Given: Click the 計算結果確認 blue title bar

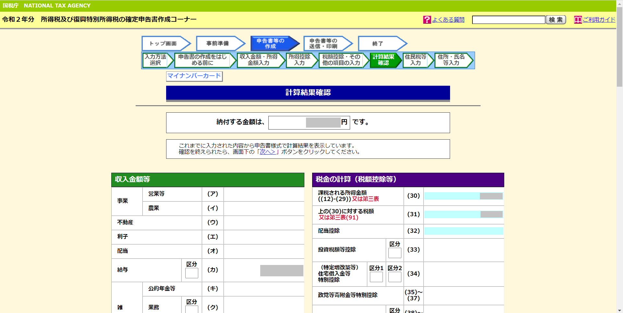Looking at the screenshot, I should [308, 93].
